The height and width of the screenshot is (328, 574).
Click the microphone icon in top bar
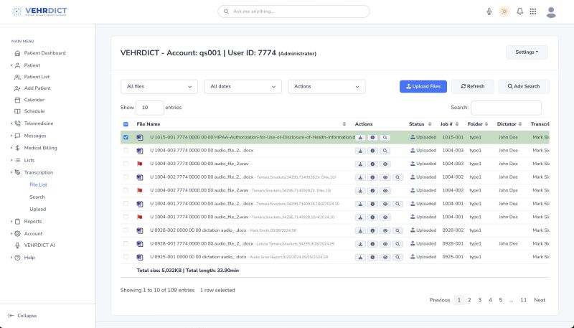pos(489,11)
